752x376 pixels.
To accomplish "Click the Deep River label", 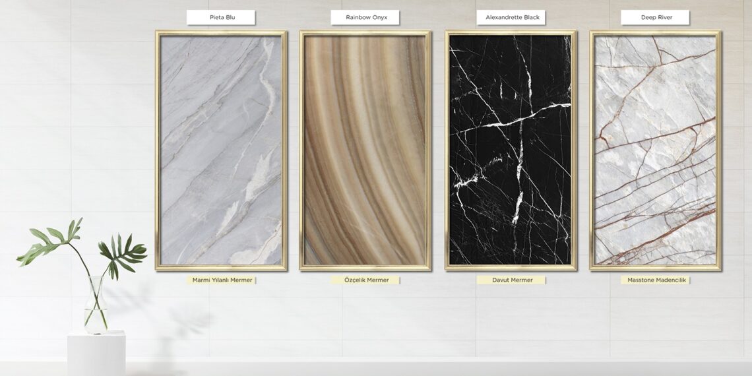I will click(655, 17).
